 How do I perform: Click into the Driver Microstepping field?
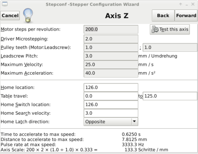tap(111, 39)
